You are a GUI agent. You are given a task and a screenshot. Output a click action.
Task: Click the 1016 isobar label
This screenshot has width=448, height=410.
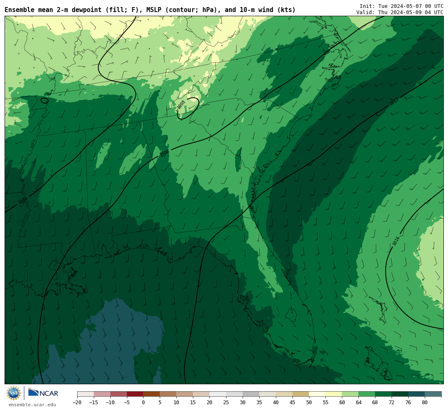click(396, 242)
